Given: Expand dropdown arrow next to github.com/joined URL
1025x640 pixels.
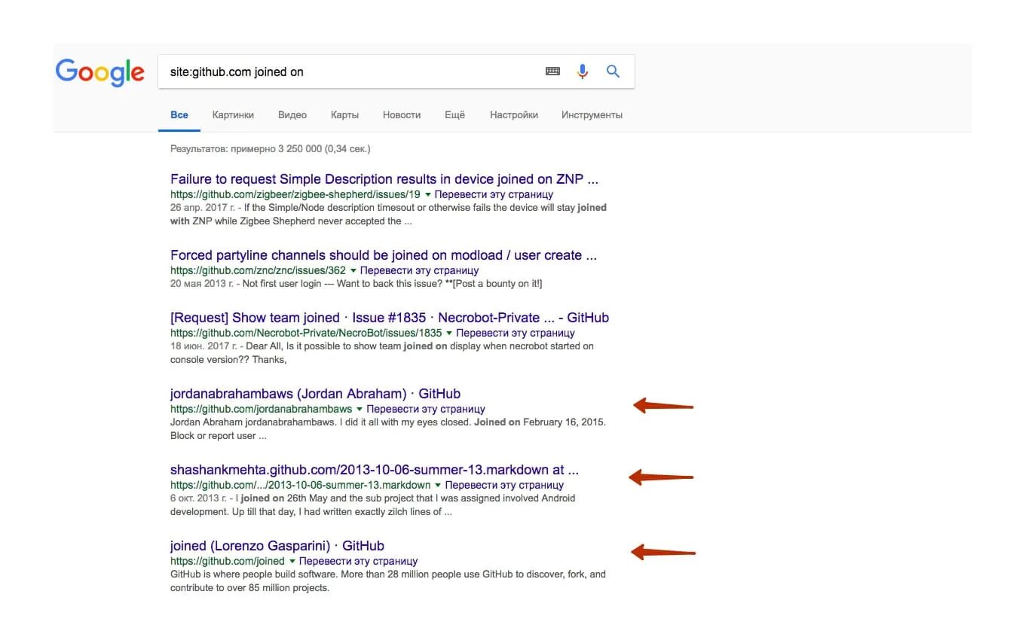Looking at the screenshot, I should click(292, 561).
